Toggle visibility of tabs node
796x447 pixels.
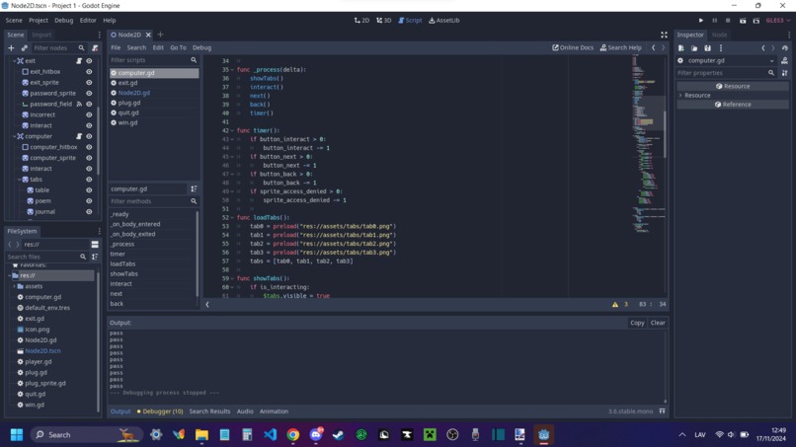(x=89, y=180)
